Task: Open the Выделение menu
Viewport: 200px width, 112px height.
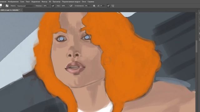Action: pyautogui.click(x=36, y=2)
